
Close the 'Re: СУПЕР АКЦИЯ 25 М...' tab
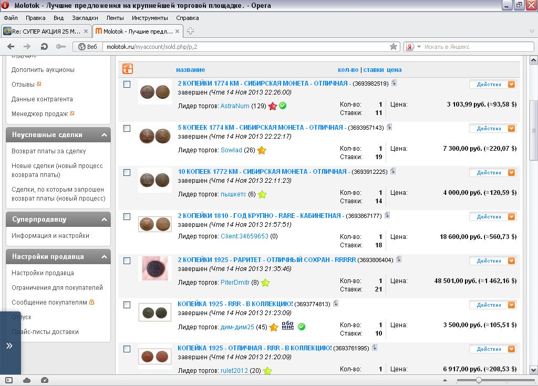point(86,31)
